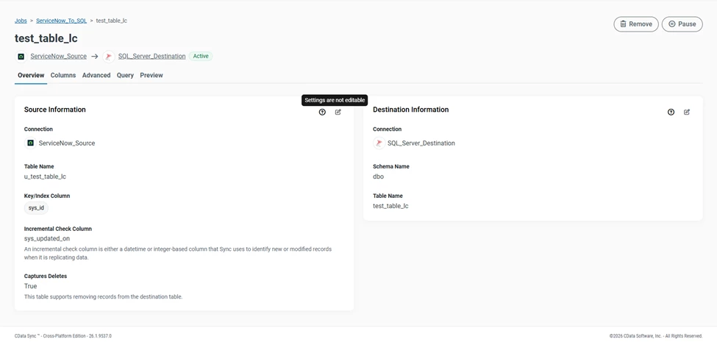Click the CData Software copyright footer text
Image resolution: width=717 pixels, height=342 pixels.
tap(656, 336)
